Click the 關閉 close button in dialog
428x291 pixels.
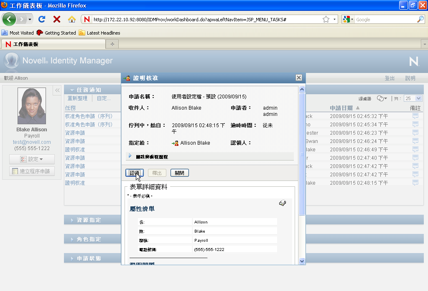click(180, 173)
